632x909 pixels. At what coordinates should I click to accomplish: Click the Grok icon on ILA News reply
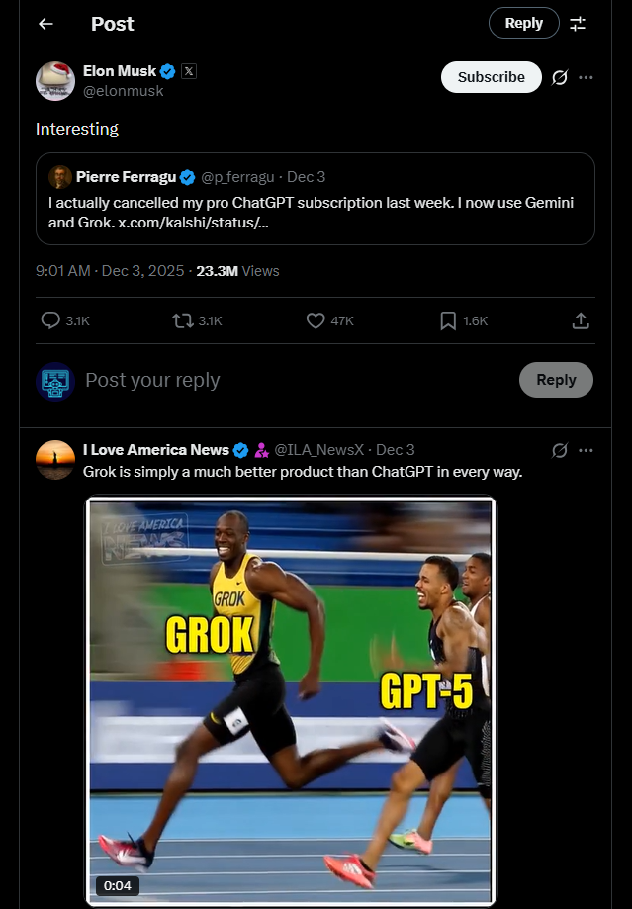click(560, 450)
